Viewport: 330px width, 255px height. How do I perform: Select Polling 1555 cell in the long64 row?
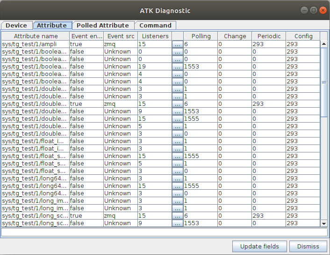click(x=201, y=186)
